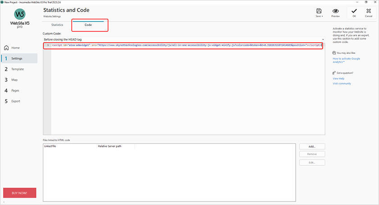Click the BUY NOW! button
Screen dimensions: 379x205
pos(20,193)
